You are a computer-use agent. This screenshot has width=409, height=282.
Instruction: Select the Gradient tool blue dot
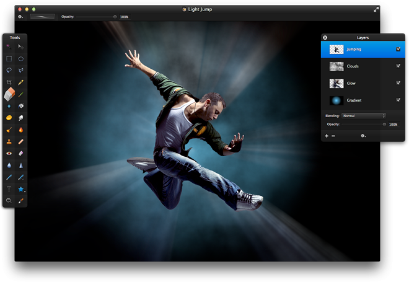click(x=9, y=106)
